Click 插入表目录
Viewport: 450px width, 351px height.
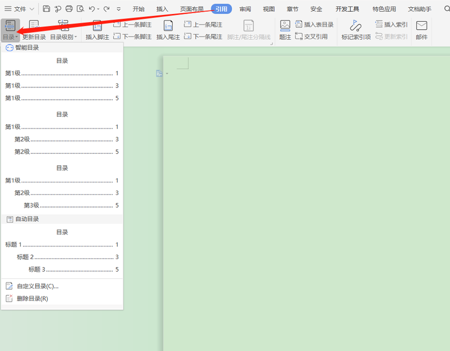tap(314, 24)
